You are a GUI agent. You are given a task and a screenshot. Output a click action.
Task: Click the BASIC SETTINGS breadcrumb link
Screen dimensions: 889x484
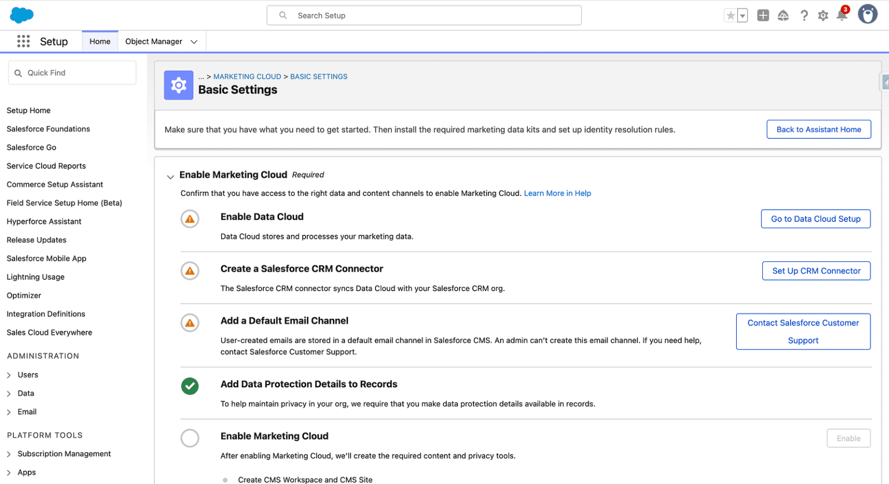(319, 76)
